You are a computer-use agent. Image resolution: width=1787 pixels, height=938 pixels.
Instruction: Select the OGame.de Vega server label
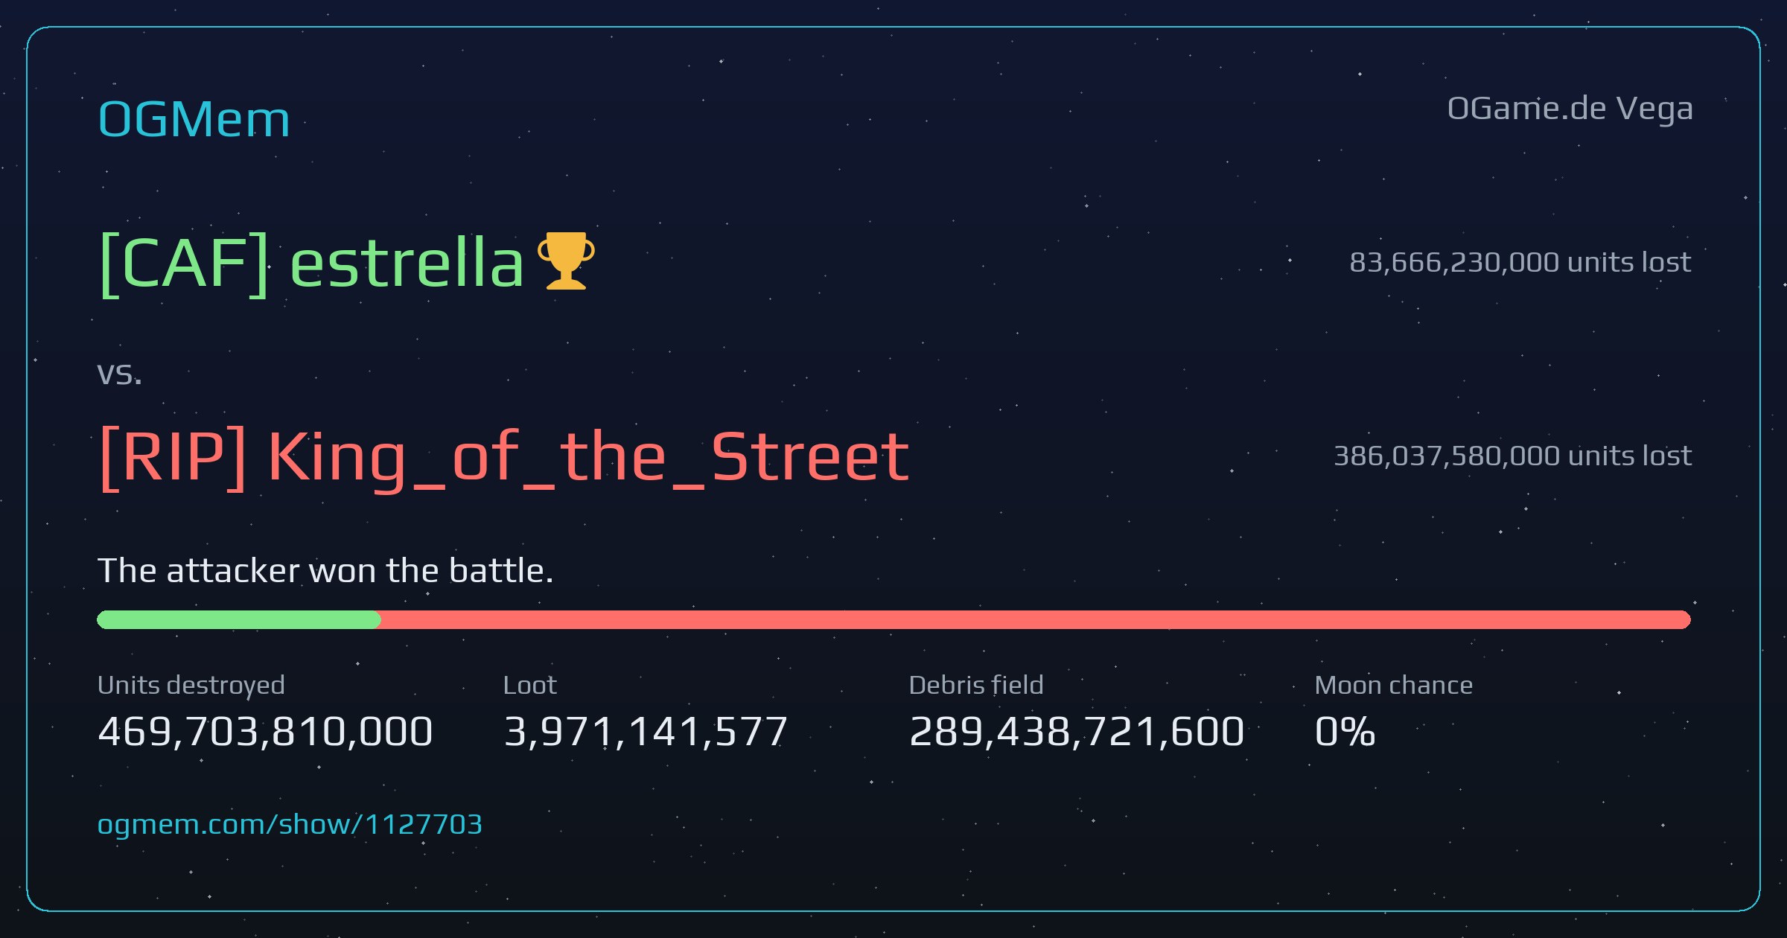(x=1570, y=109)
